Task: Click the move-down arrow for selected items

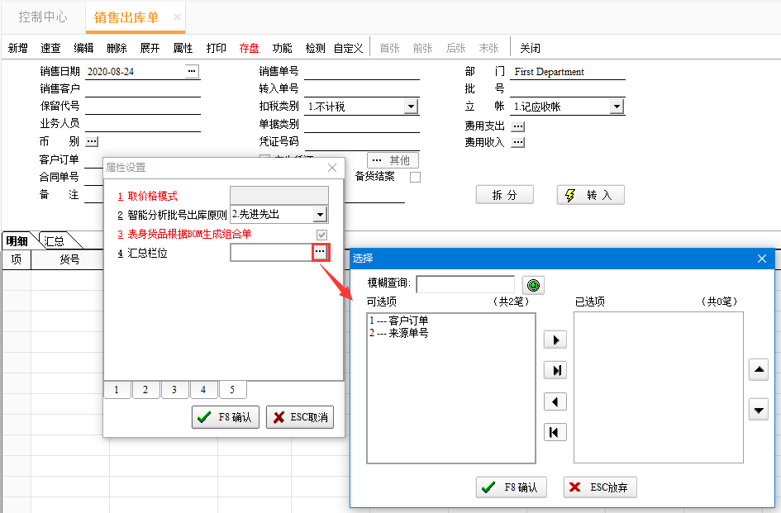Action: (759, 410)
